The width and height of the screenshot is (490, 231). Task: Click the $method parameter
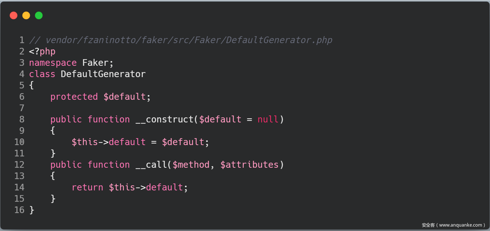coord(191,165)
